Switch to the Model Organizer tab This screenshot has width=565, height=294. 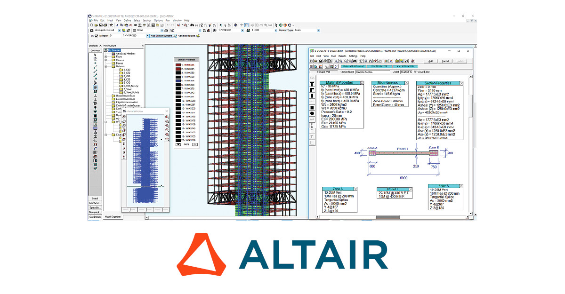point(113,217)
